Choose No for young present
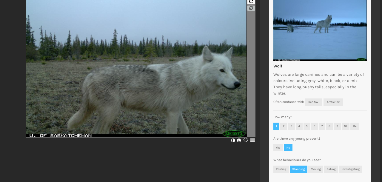382x182 pixels. 288,148
